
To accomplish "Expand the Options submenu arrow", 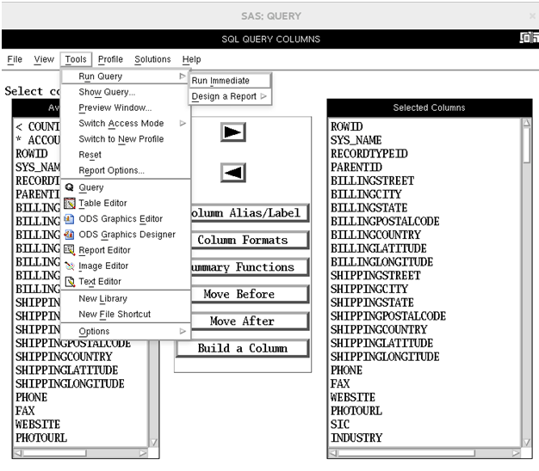I will [x=183, y=331].
